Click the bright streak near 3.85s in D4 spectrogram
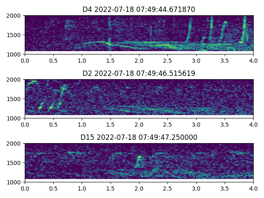Image resolution: width=264 pixels, height=198 pixels. tap(244, 27)
